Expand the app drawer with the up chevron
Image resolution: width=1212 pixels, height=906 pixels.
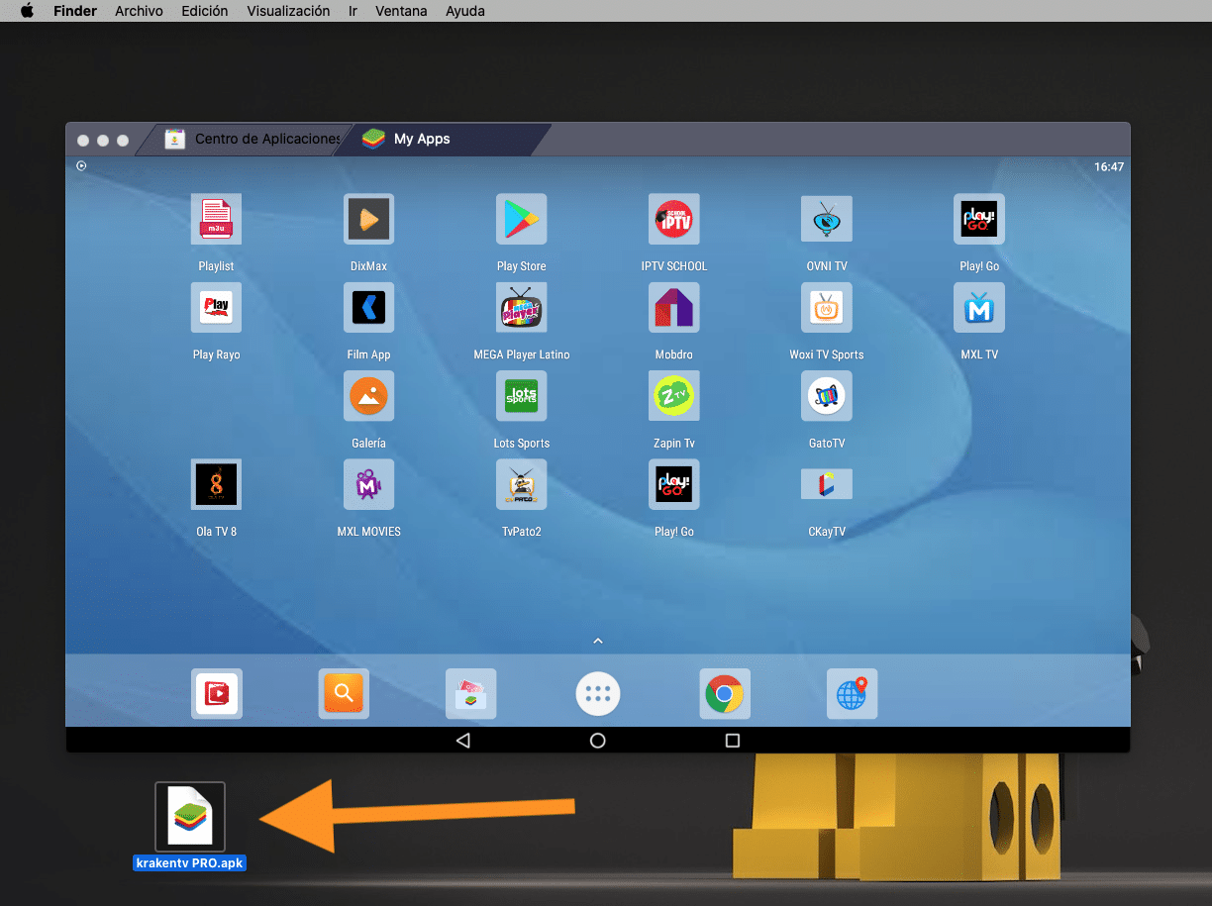[597, 641]
